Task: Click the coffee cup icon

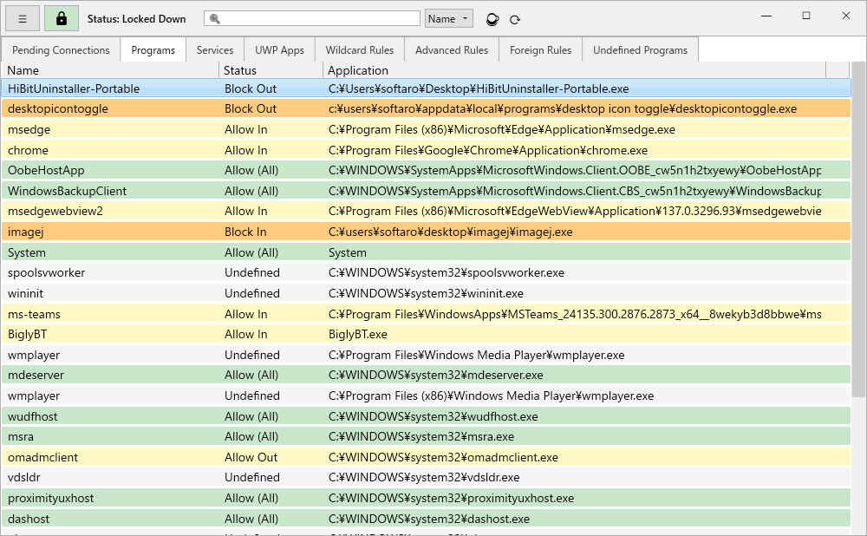Action: 492,19
